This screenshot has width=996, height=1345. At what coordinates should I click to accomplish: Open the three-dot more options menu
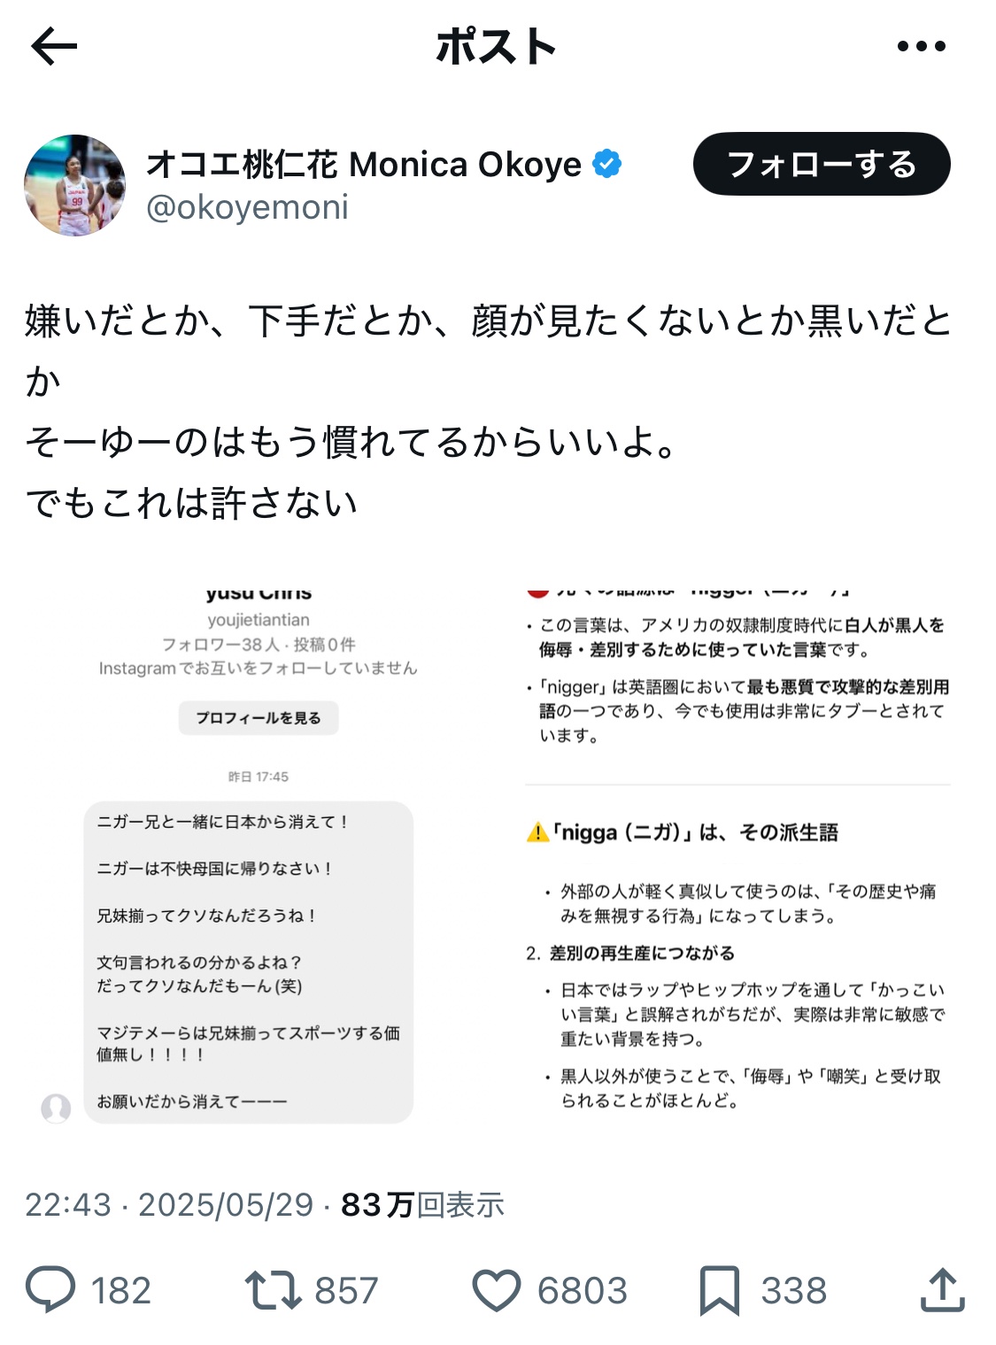921,46
